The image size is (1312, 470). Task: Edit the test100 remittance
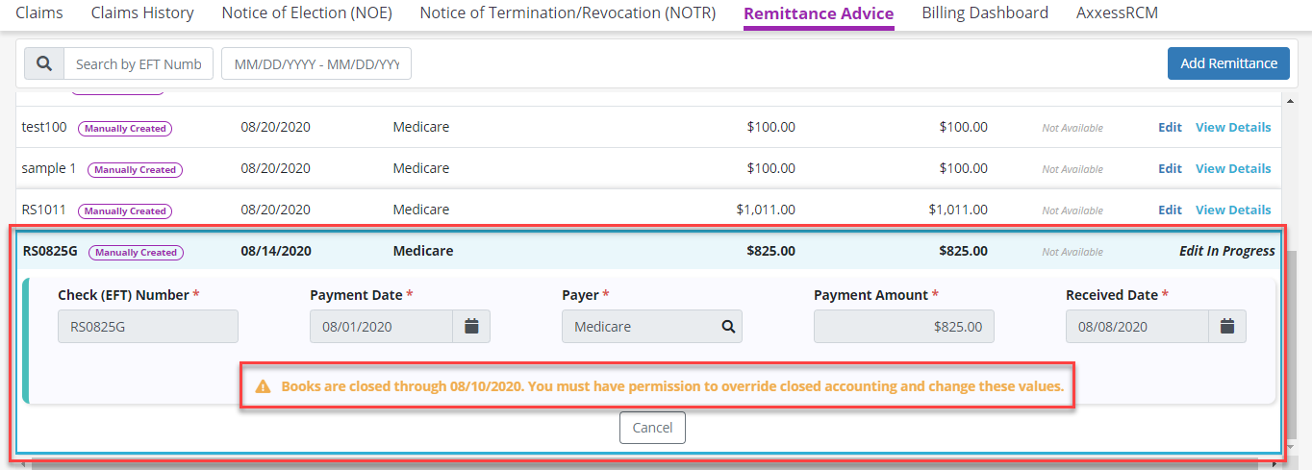[1170, 127]
